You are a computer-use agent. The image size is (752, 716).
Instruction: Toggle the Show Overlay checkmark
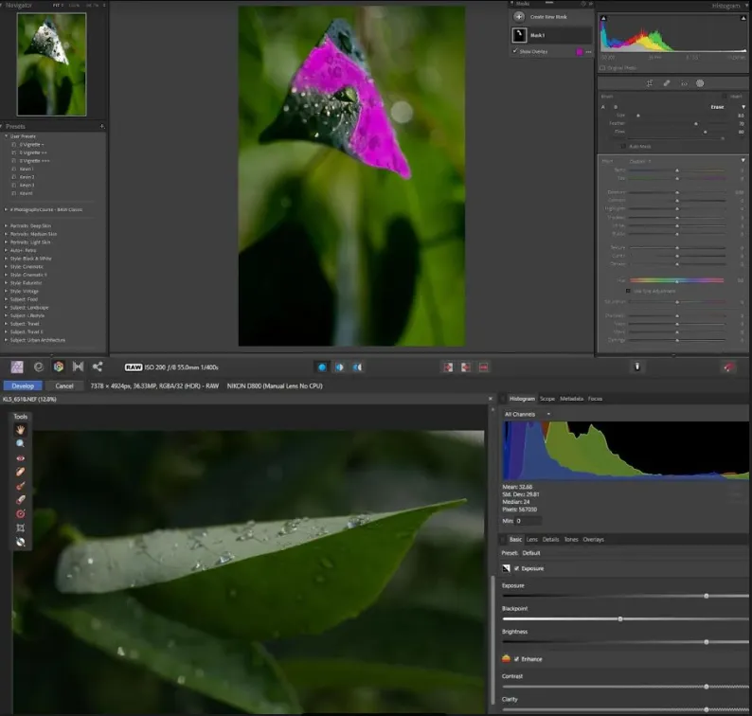tap(515, 52)
